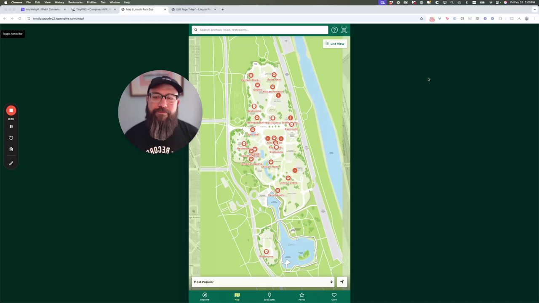
Task: Open the Care tab
Action: 334,297
